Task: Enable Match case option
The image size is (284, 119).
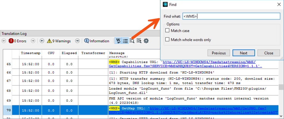Action: pyautogui.click(x=167, y=31)
